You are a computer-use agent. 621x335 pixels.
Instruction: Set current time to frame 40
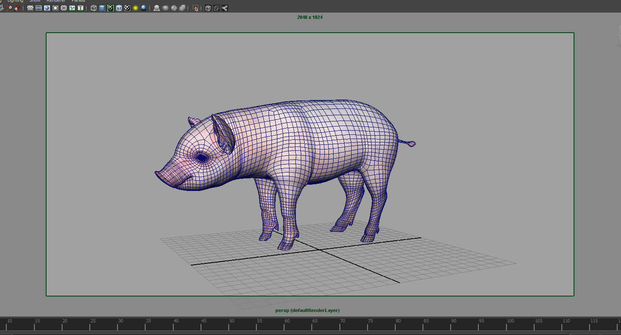point(176,321)
